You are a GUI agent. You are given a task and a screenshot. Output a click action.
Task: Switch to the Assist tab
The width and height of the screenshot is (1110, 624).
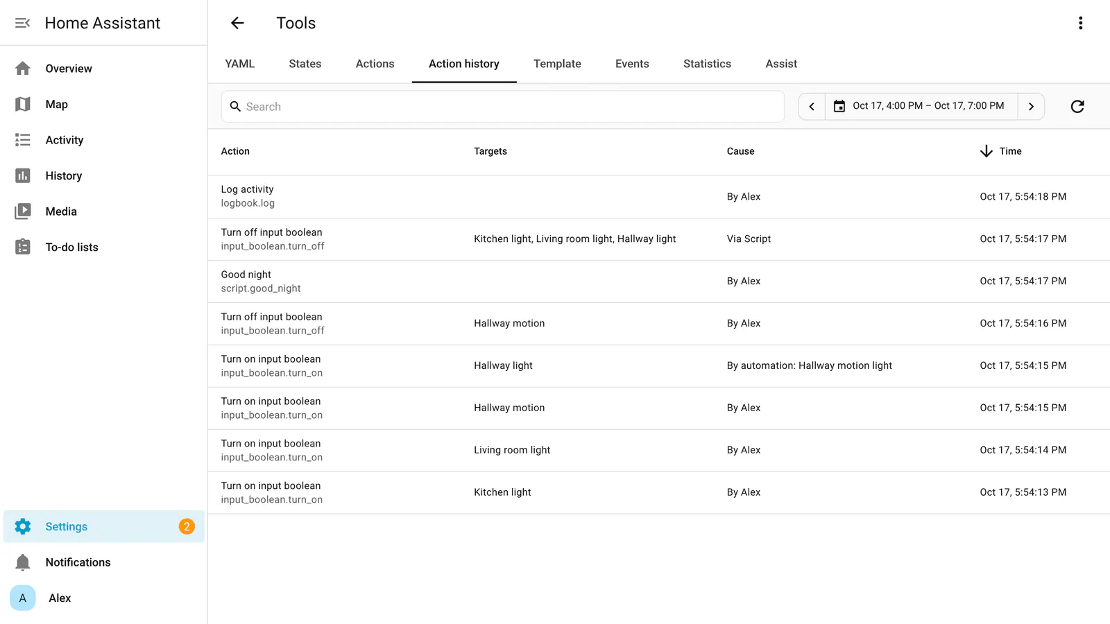point(781,64)
